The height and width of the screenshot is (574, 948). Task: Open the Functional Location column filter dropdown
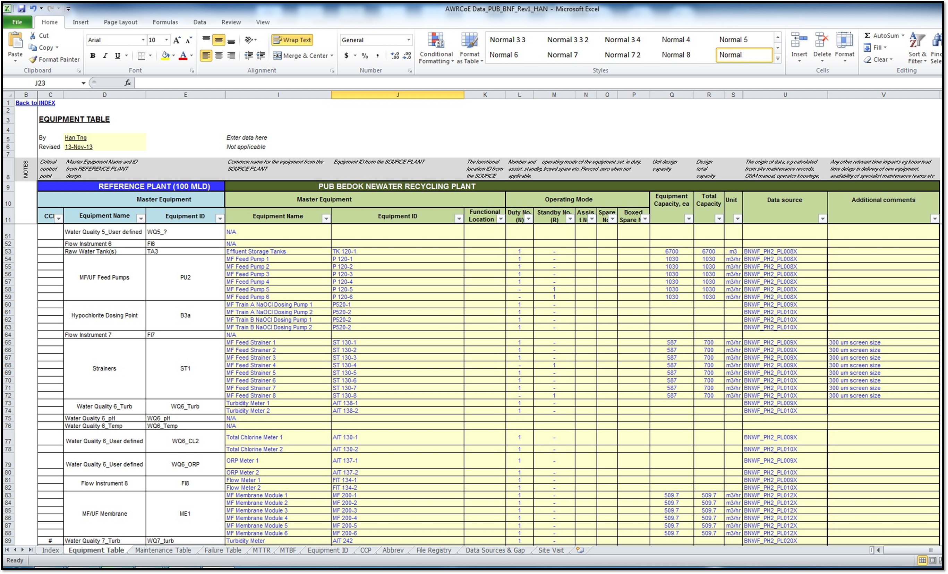pyautogui.click(x=501, y=219)
